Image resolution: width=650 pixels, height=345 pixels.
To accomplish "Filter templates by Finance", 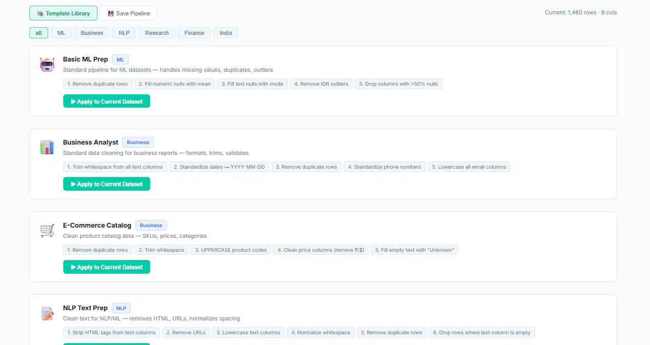I will pos(194,33).
